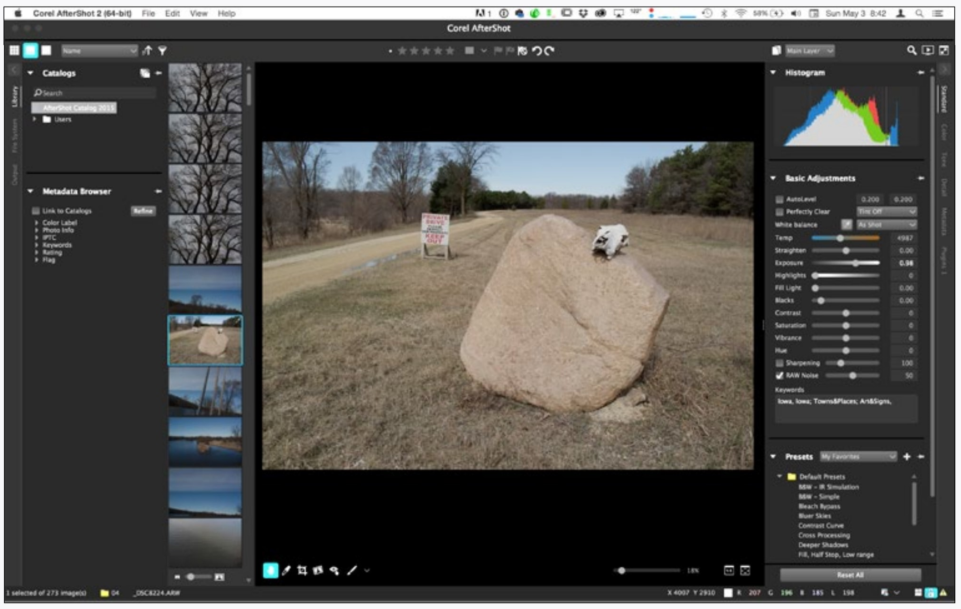Select the lake reflection thumbnail
This screenshot has width=961, height=609.
click(205, 442)
